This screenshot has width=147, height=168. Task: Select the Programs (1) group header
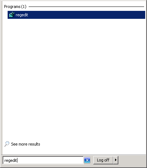point(15,7)
